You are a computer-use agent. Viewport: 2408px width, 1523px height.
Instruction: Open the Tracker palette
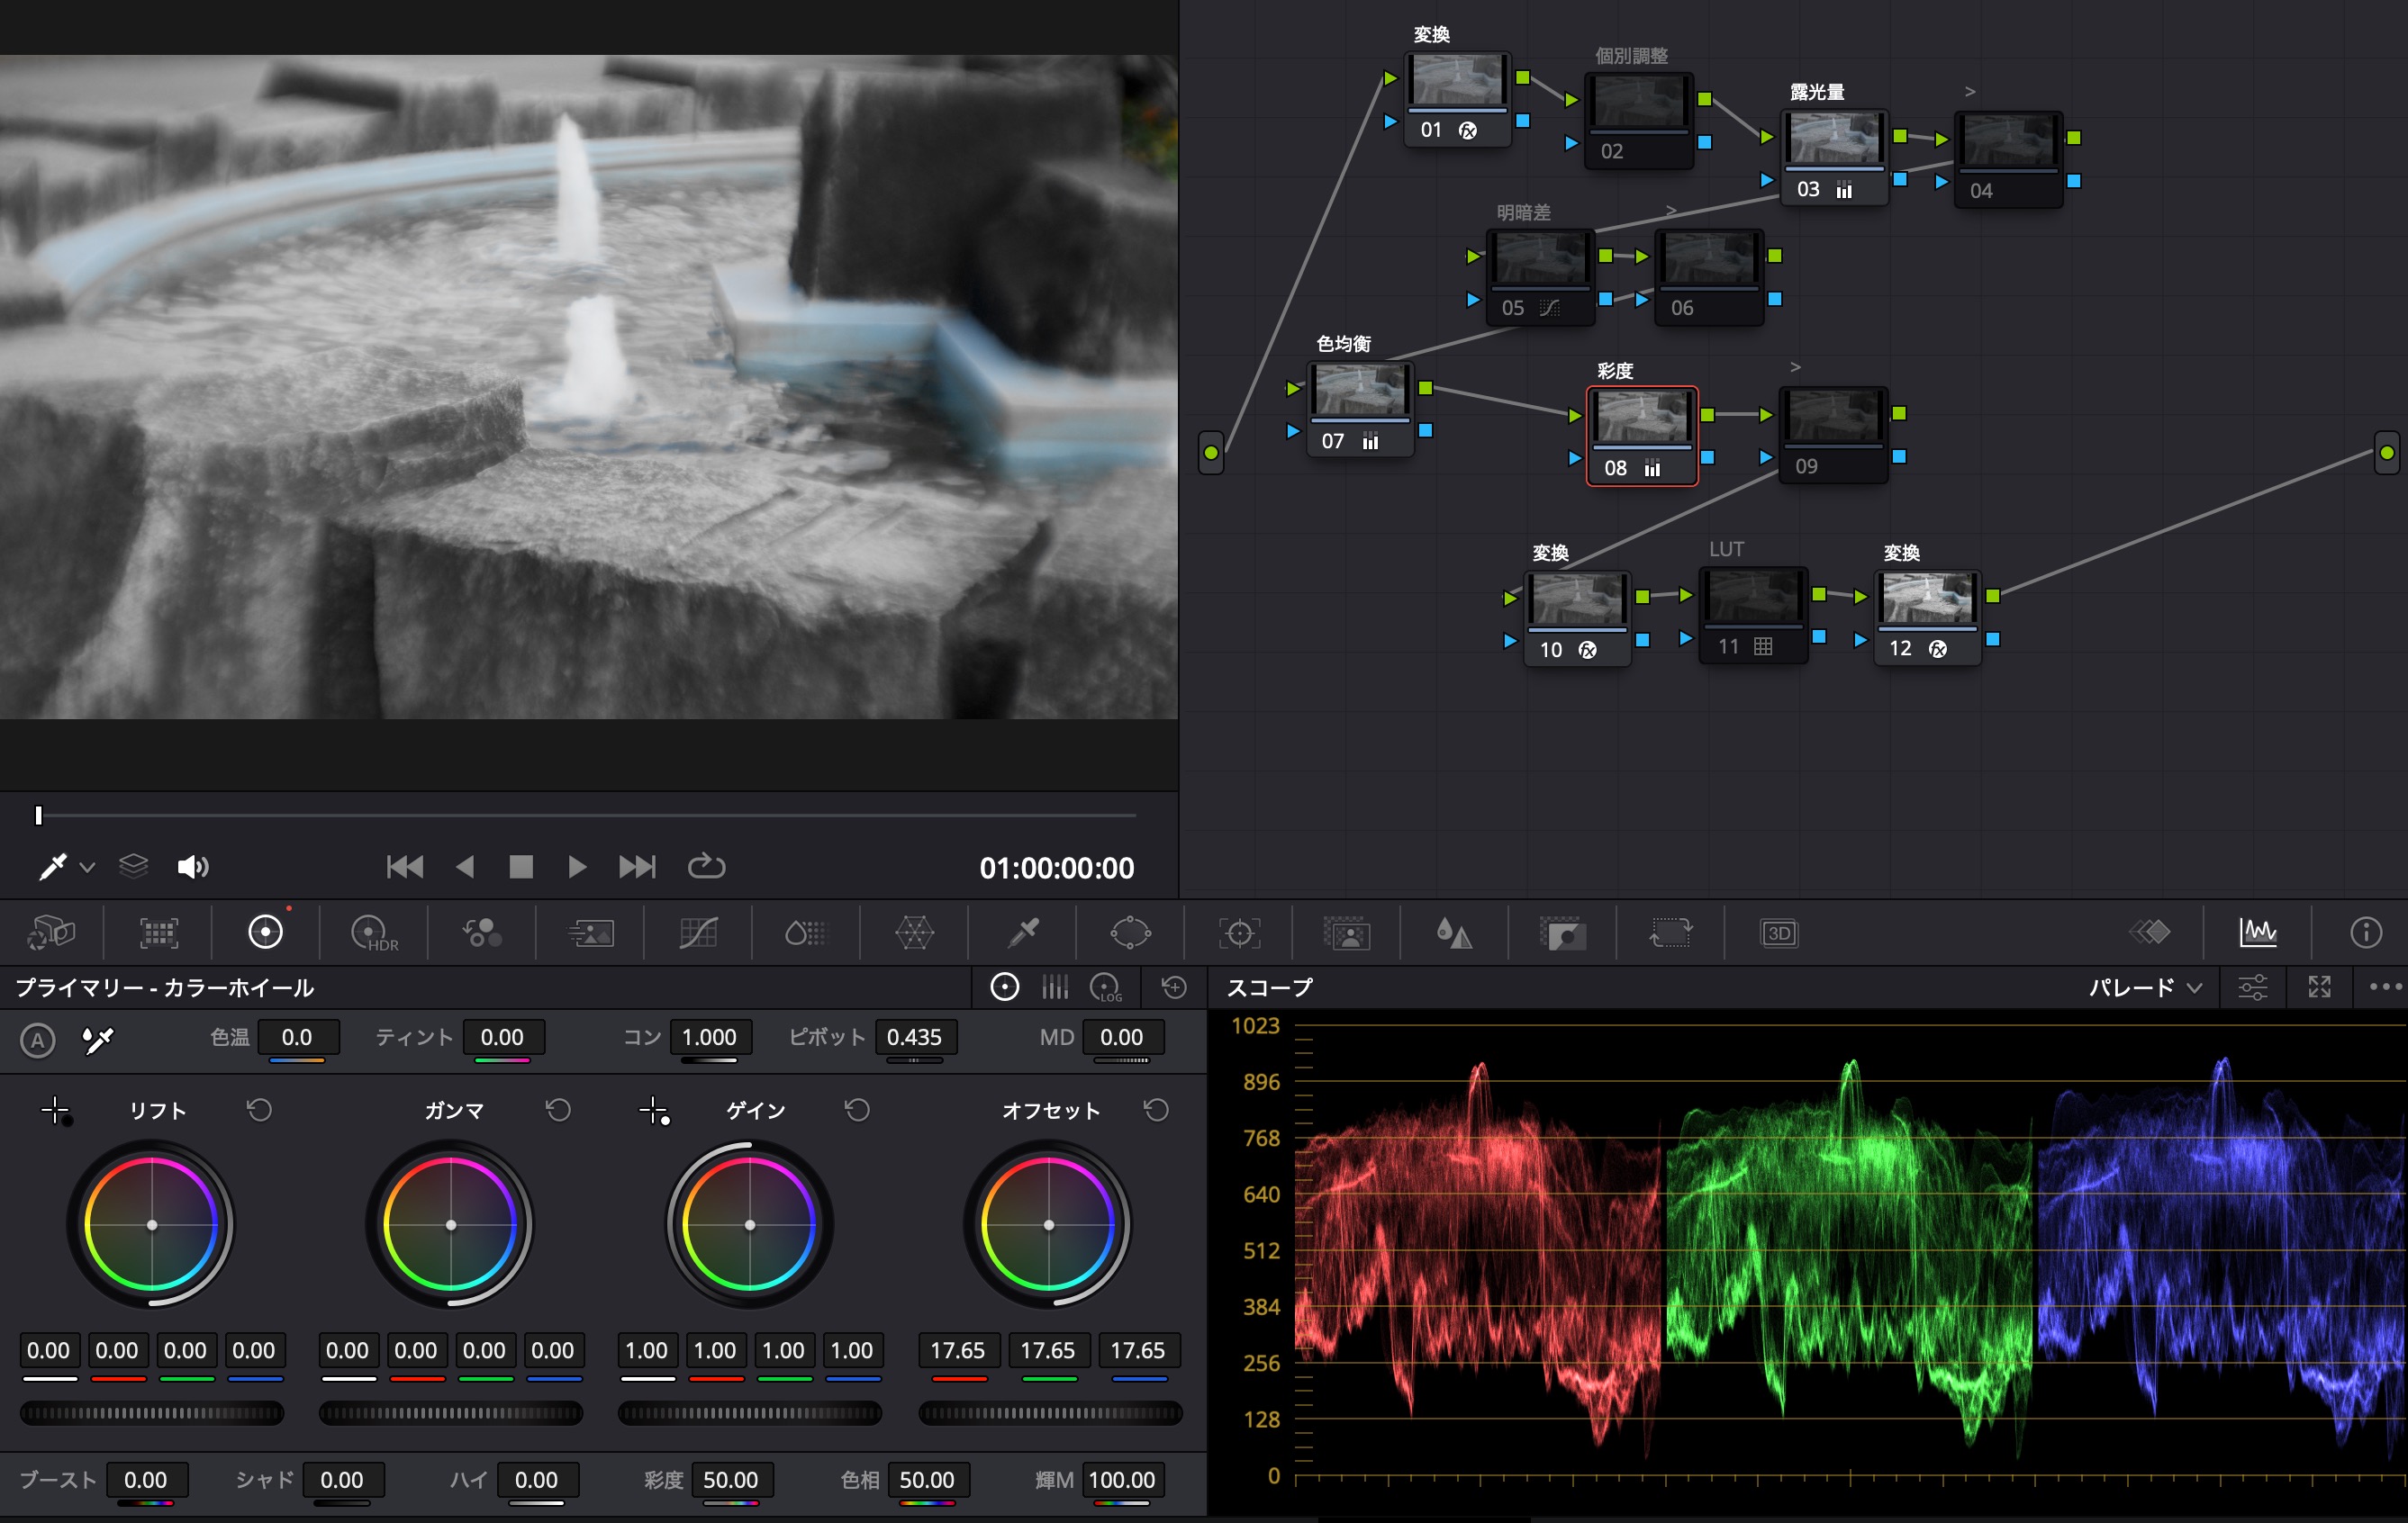pos(1239,933)
